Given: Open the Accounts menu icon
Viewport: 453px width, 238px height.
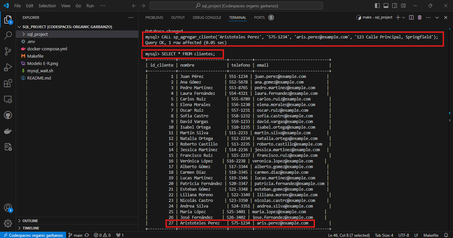Looking at the screenshot, I should coord(8,208).
